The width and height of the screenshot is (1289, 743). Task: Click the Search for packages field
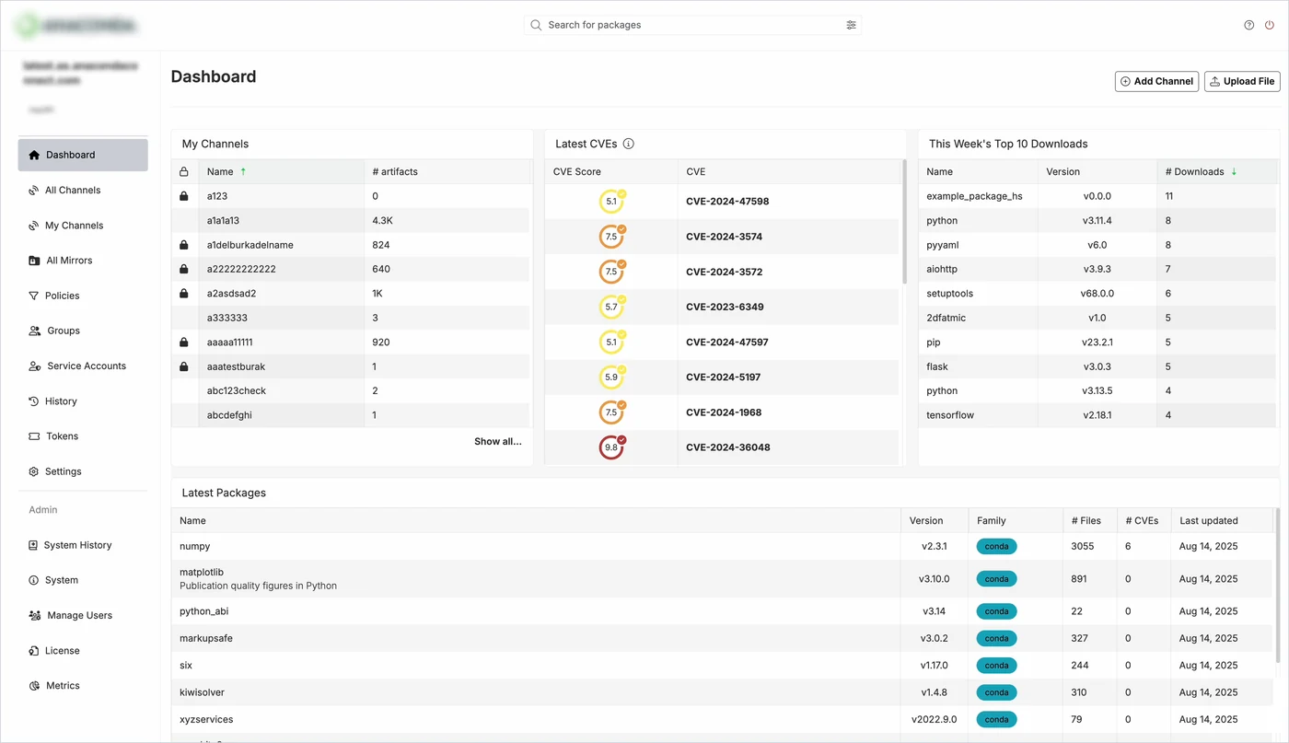[692, 25]
